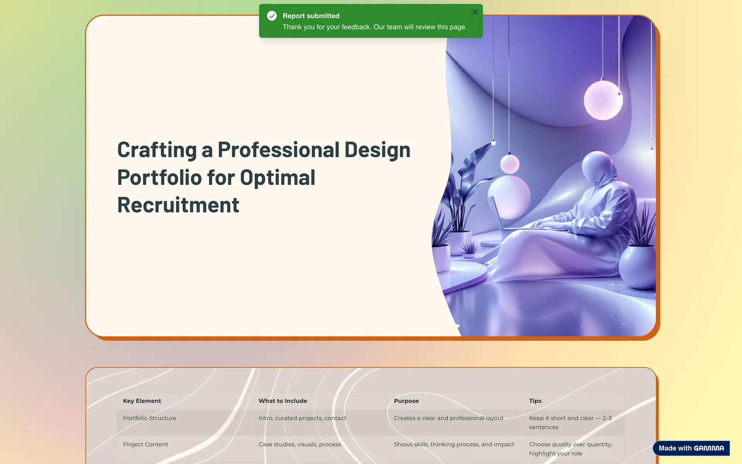The image size is (742, 464).
Task: Click the Shows skills, thinking process cell
Action: 454,444
